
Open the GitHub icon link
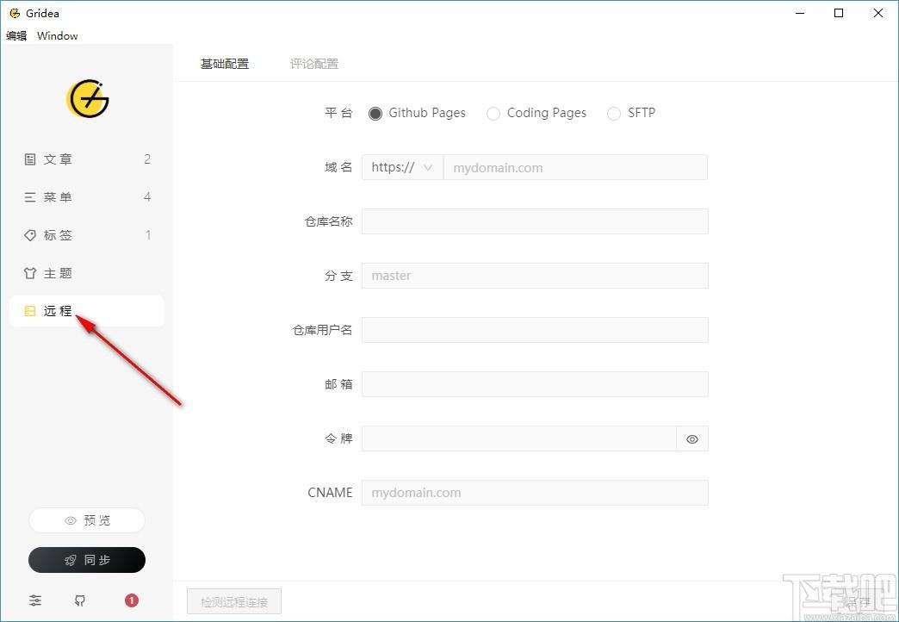(80, 600)
